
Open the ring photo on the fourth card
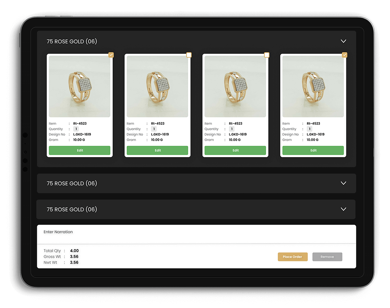pyautogui.click(x=313, y=86)
